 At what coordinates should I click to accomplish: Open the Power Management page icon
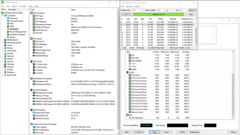[8, 32]
